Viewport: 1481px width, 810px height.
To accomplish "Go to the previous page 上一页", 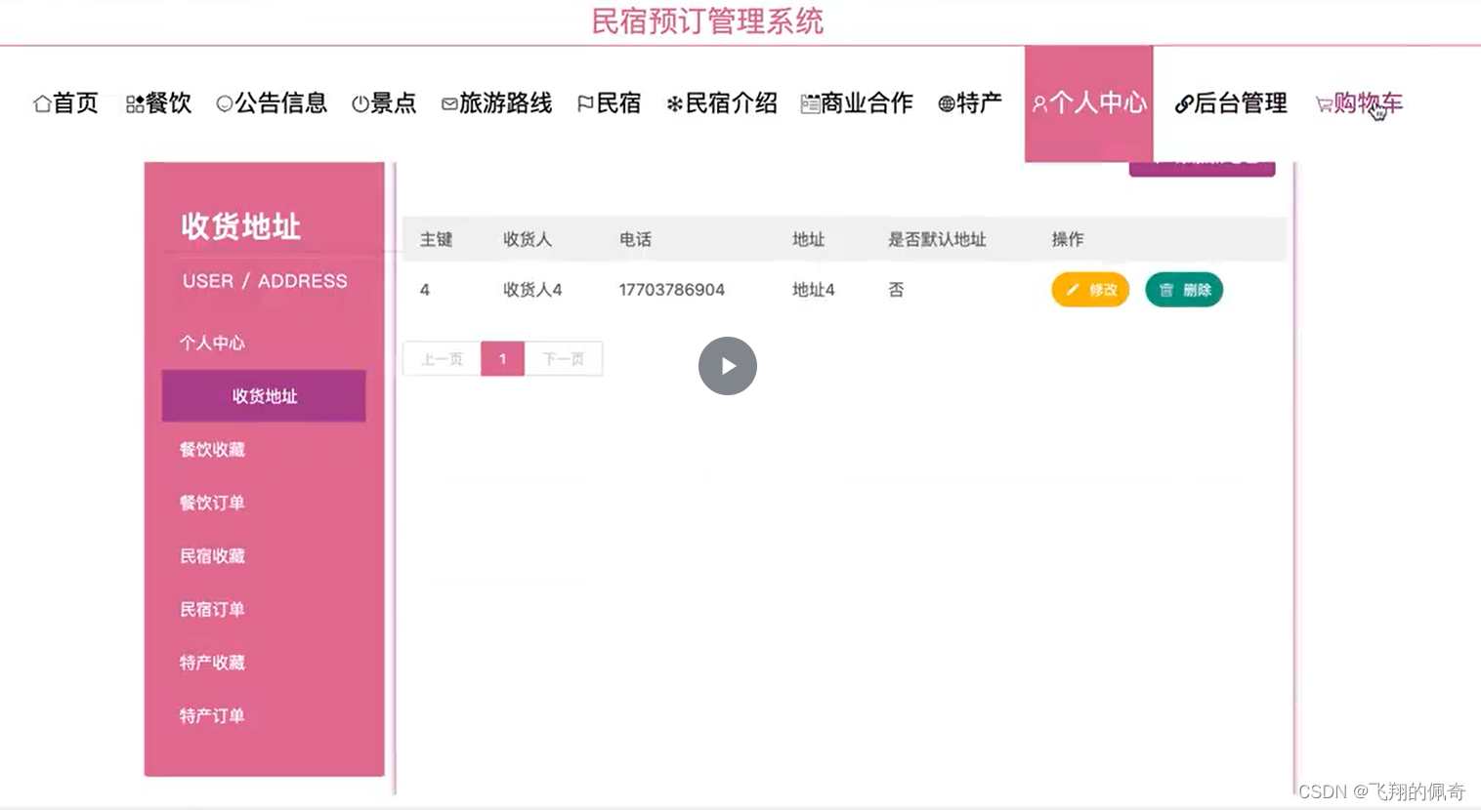I will pos(443,359).
